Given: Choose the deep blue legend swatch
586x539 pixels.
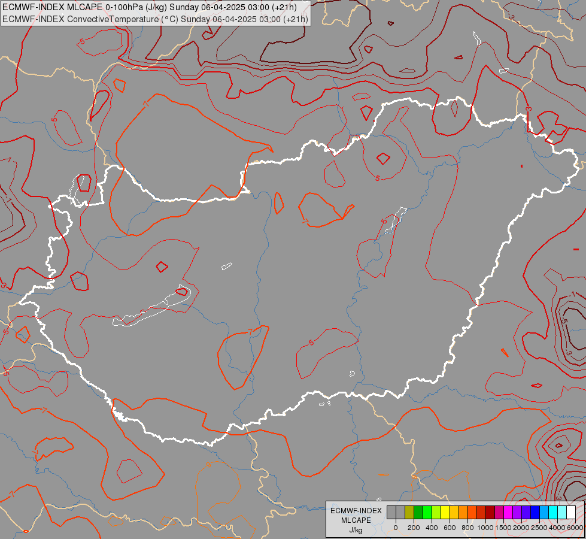Looking at the screenshot, I should tap(535, 513).
